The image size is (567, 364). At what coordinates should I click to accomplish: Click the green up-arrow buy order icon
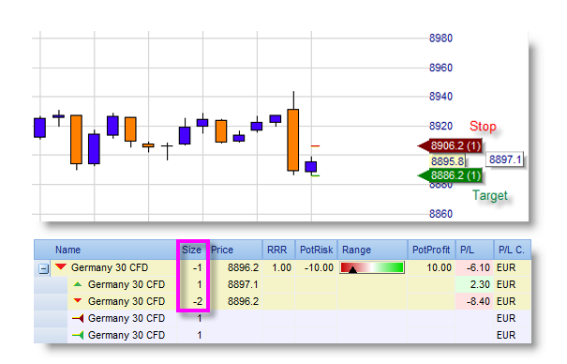pos(78,284)
